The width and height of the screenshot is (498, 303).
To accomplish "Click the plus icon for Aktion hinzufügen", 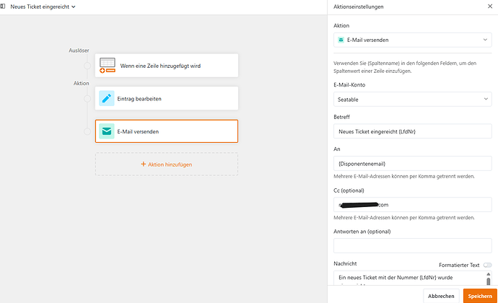I will click(x=143, y=164).
